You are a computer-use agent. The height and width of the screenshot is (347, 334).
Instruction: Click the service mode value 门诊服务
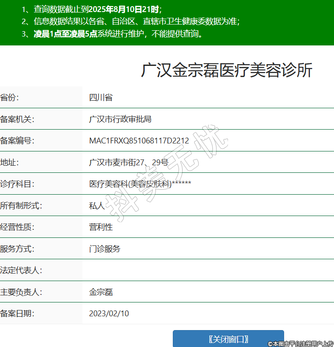(105, 249)
